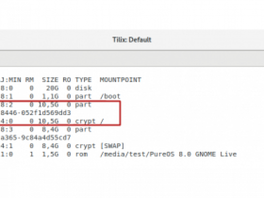
Task: Click the 10,5G size on the 8:2 part row
Action: coord(48,105)
